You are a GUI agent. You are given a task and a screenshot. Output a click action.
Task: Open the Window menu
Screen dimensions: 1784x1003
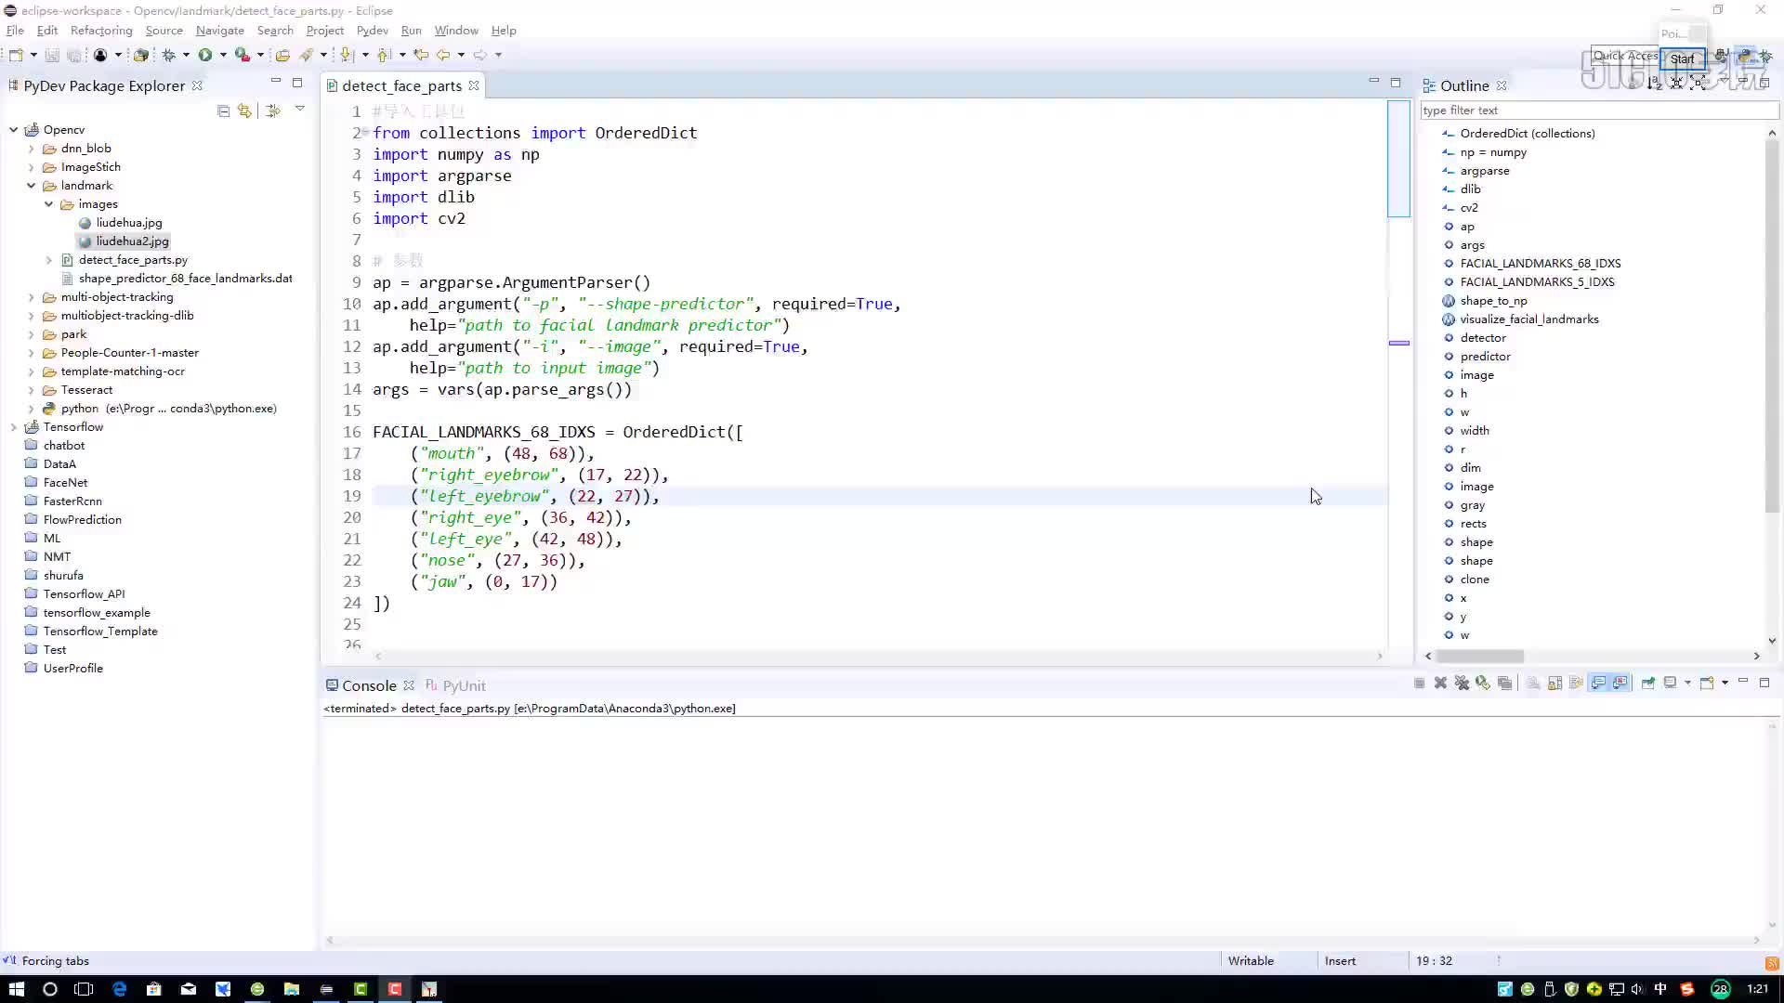click(x=456, y=31)
